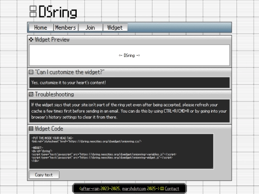Click inside the widget code text area
259x194 pixels.
(x=121, y=151)
